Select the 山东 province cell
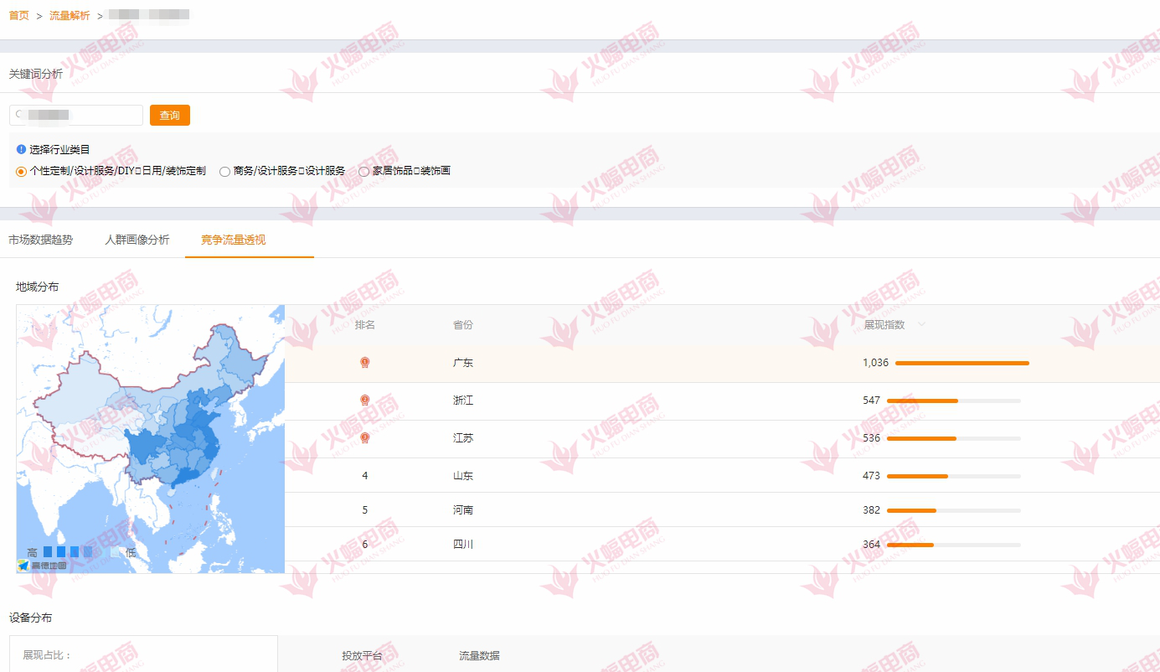The height and width of the screenshot is (672, 1160). point(463,476)
